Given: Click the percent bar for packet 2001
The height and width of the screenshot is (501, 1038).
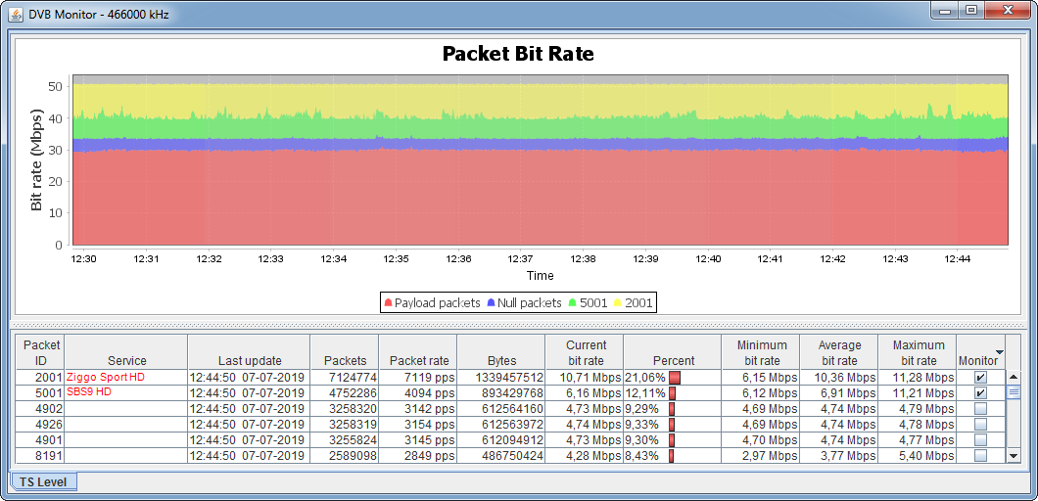Looking at the screenshot, I should point(675,378).
